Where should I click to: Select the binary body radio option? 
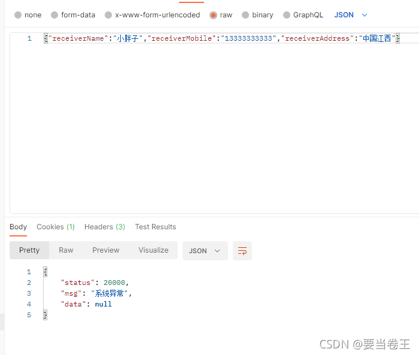[245, 15]
